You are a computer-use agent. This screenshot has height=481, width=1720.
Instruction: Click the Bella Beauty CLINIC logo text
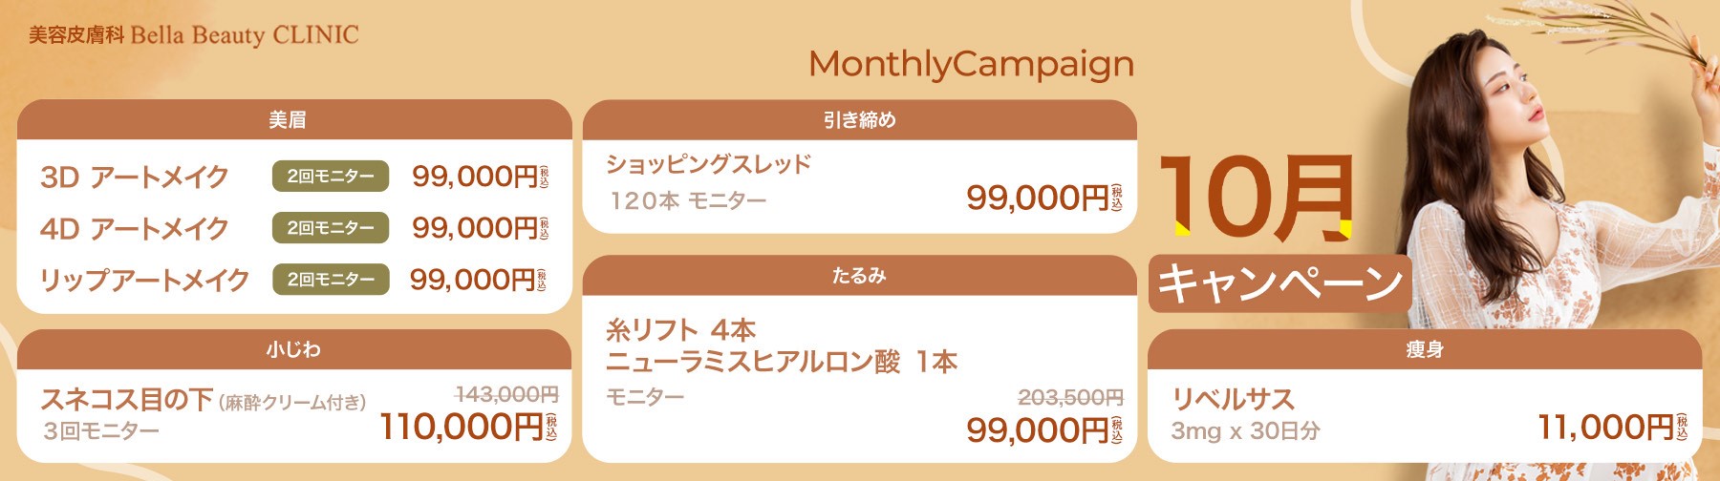(x=194, y=35)
